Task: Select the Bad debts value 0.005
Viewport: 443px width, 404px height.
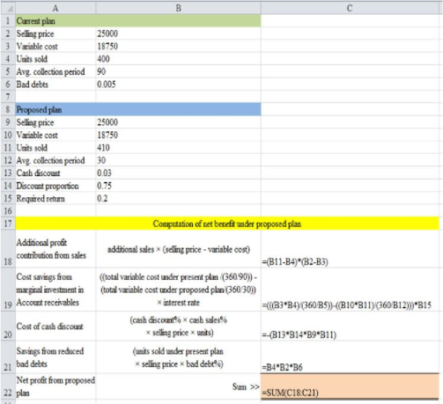Action: (x=178, y=84)
